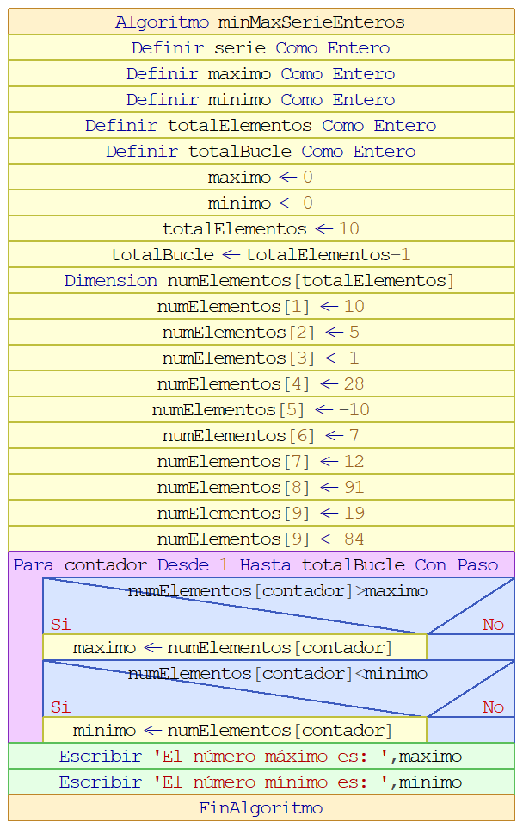Click the totalBucle ← totalElementos-1 row
This screenshot has height=829, width=523.
(261, 255)
